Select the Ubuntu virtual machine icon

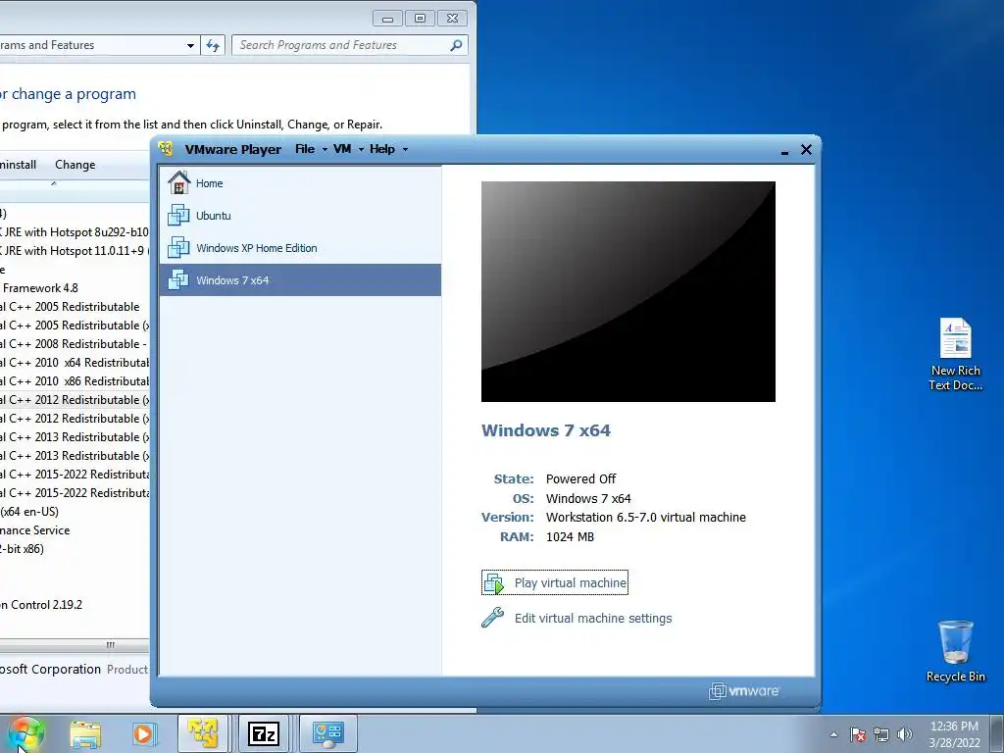pyautogui.click(x=178, y=215)
